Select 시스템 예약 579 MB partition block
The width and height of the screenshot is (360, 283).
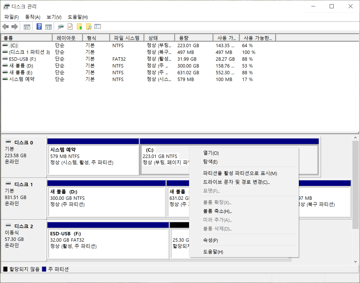click(93, 159)
